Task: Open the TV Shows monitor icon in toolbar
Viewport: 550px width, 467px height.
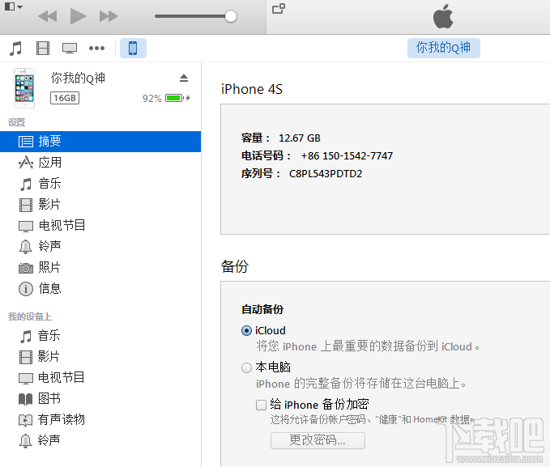Action: [x=70, y=48]
